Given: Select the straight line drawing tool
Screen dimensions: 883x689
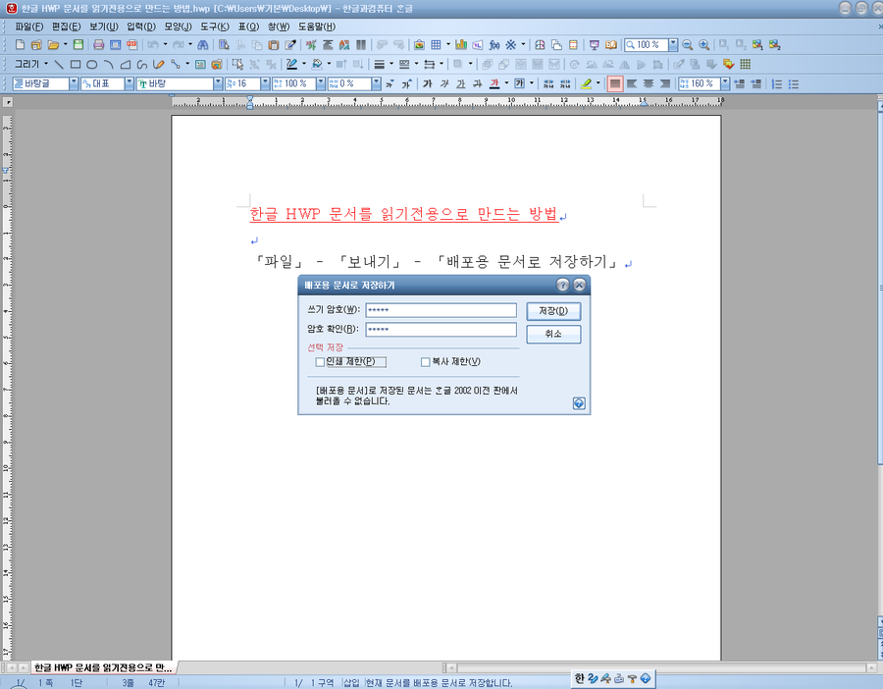Looking at the screenshot, I should coord(59,65).
